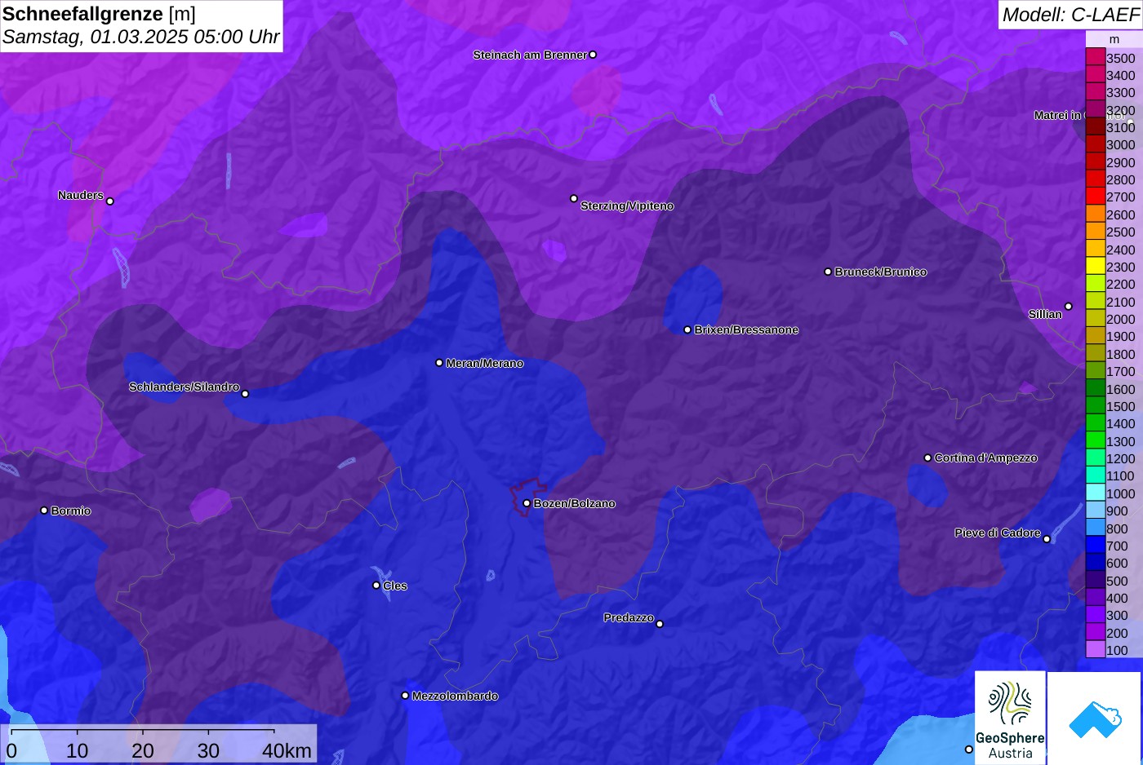Click the Bozen/Bolzano label text
This screenshot has height=765, width=1143.
(x=575, y=503)
